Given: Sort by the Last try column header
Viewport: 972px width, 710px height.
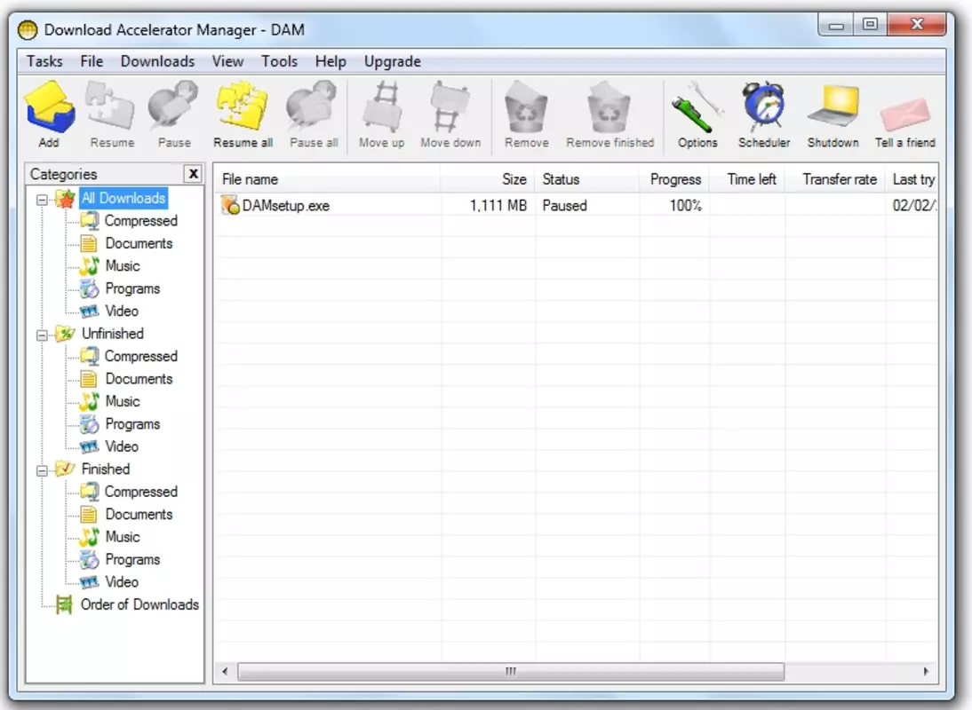Looking at the screenshot, I should tap(912, 179).
